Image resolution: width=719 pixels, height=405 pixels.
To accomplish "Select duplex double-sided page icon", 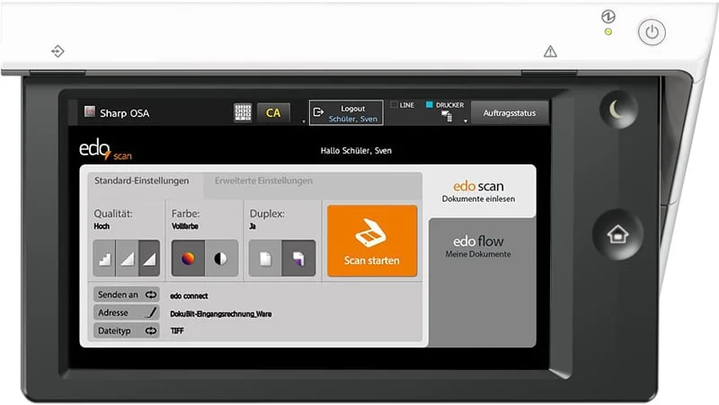I will 298,259.
